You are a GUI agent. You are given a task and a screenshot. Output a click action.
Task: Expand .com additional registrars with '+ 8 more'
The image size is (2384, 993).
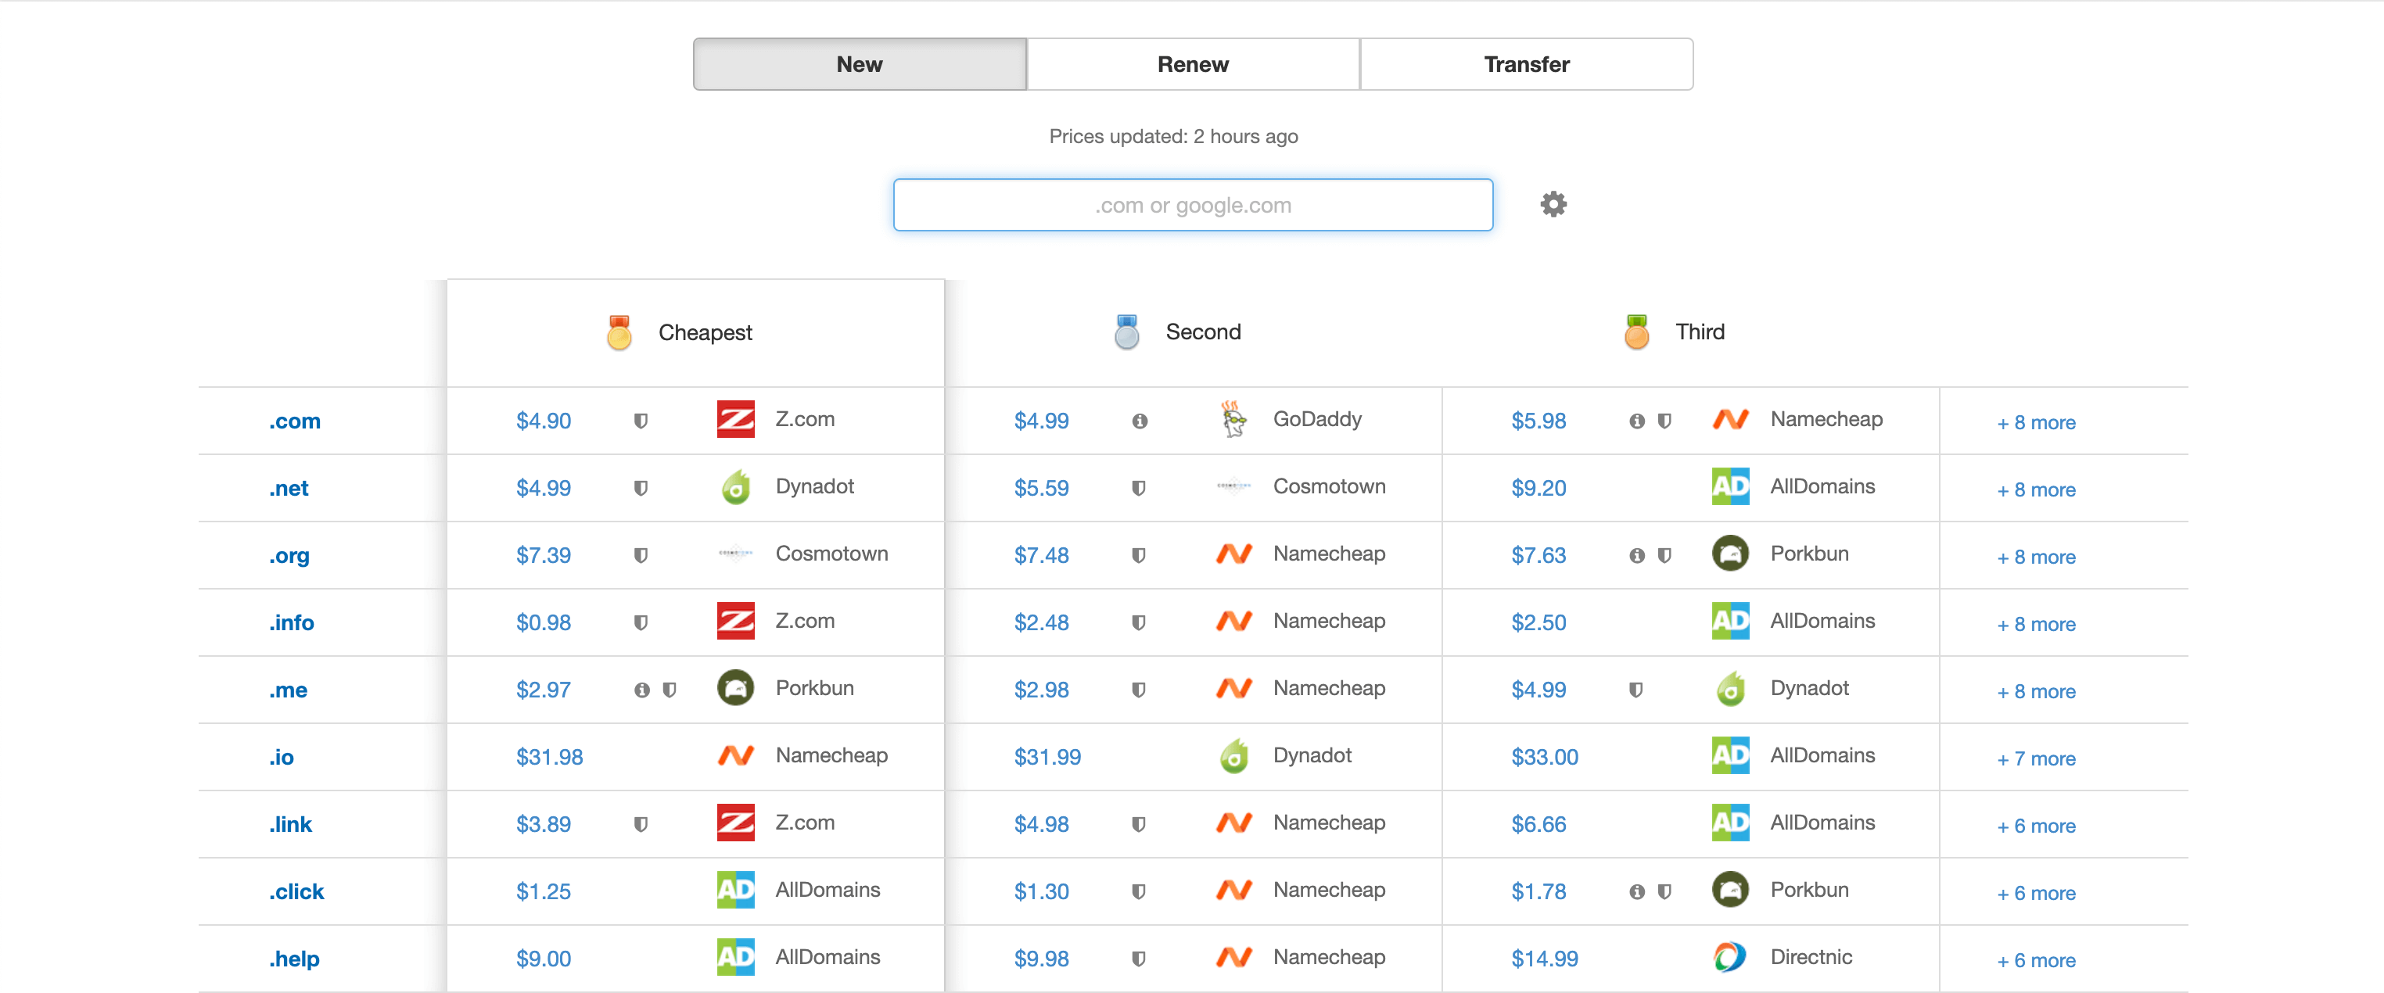tap(2036, 421)
